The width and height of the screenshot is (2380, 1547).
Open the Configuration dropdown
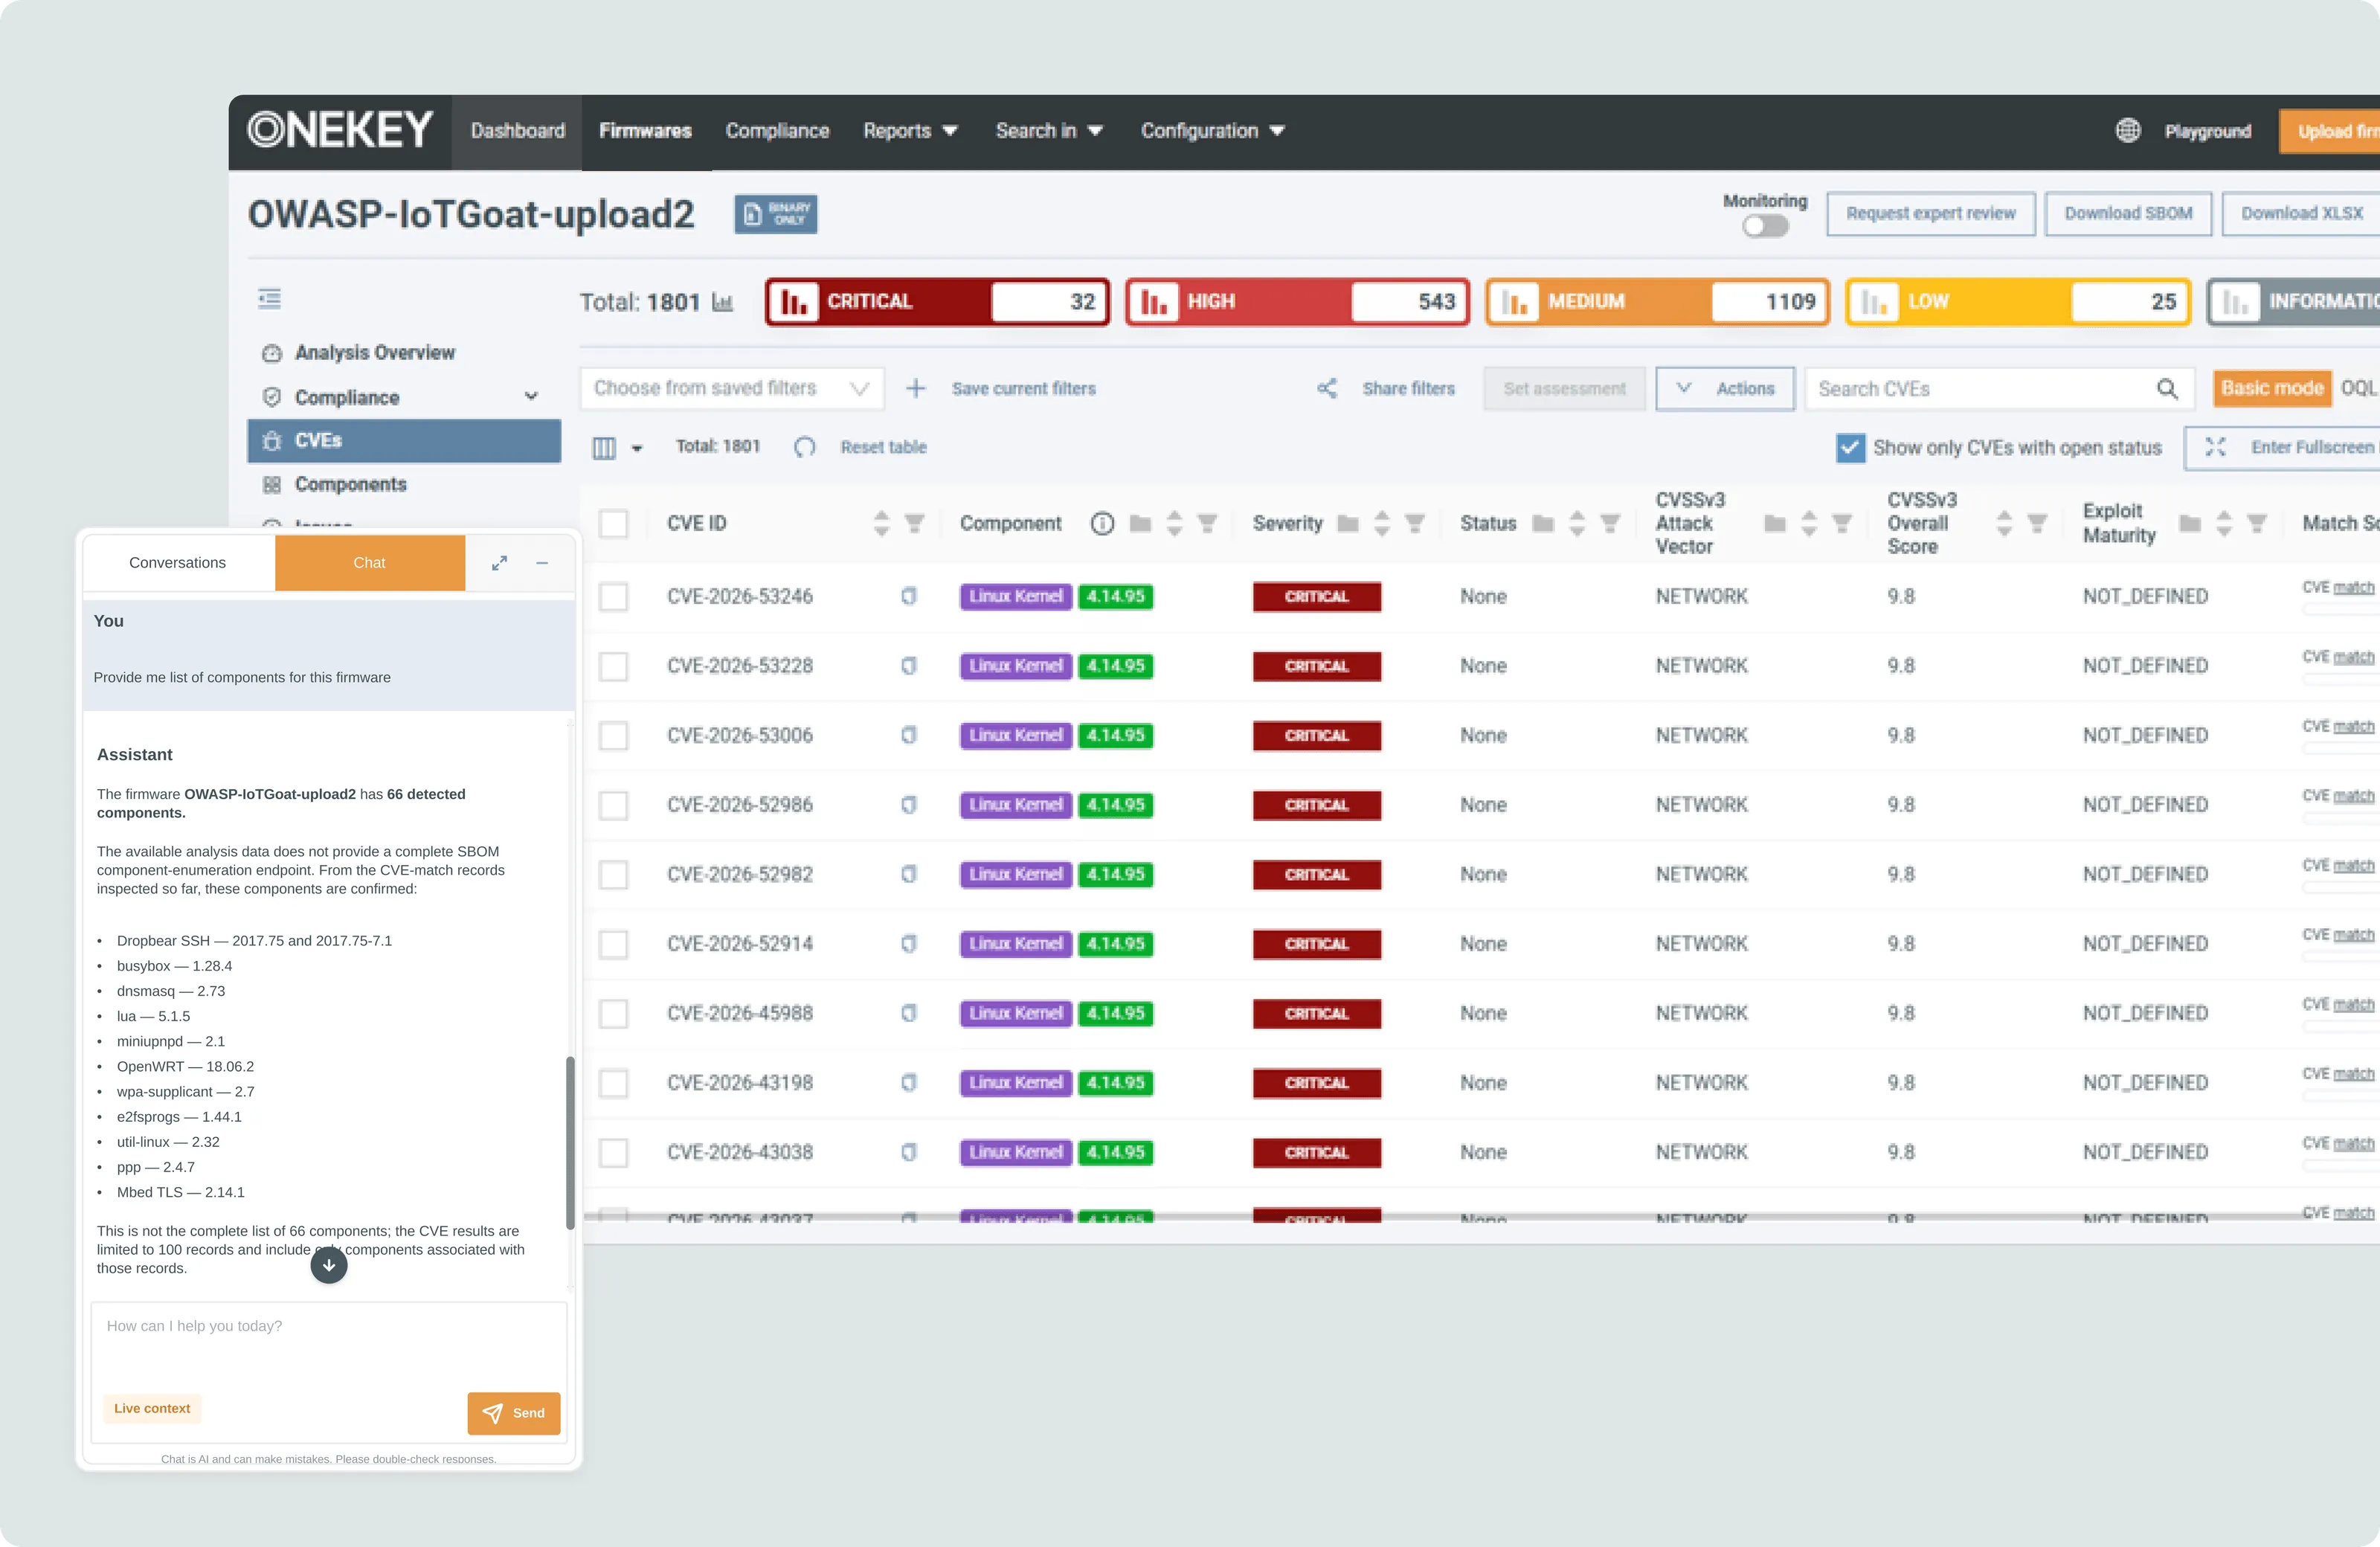[x=1212, y=131]
